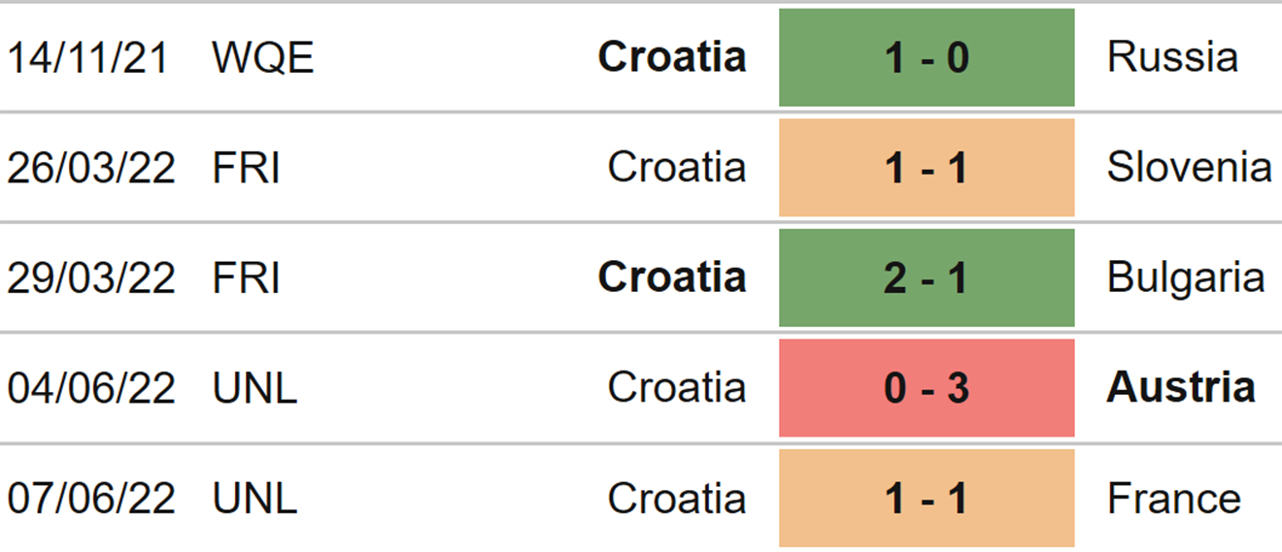Select the 2 - 1 Croatia vs Bulgaria score
Viewport: 1282px width, 552px height.
click(927, 277)
